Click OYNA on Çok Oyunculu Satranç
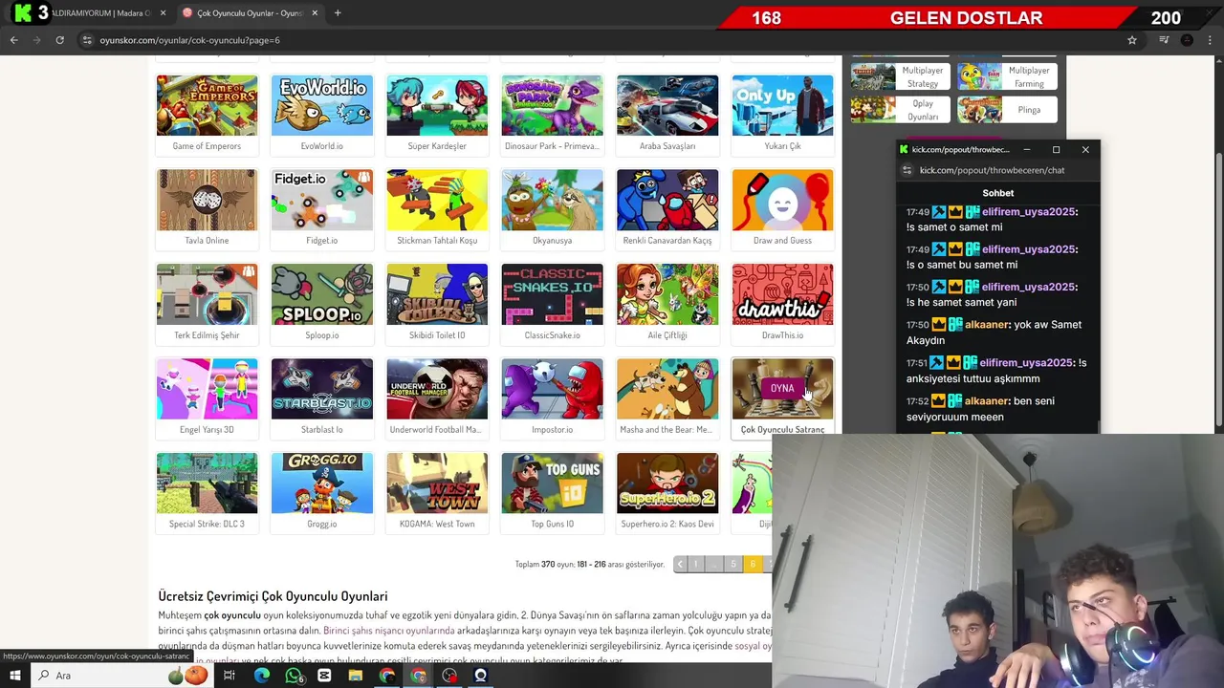 (x=782, y=389)
